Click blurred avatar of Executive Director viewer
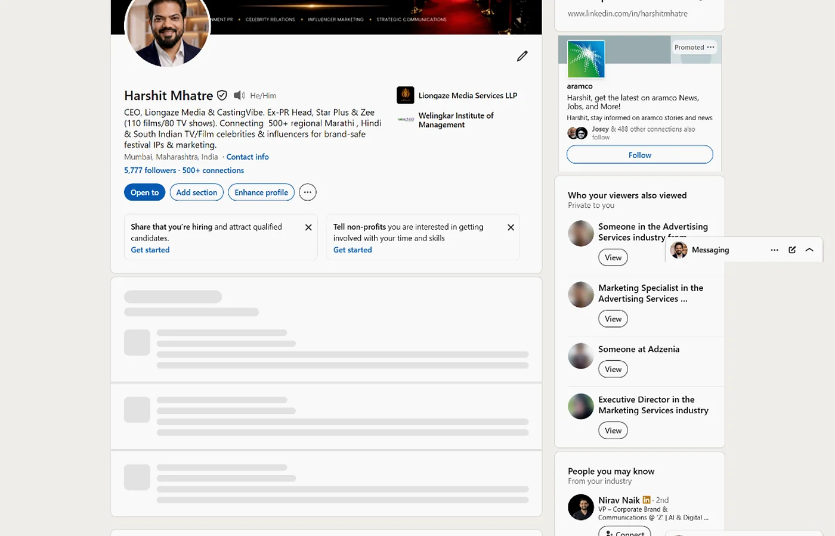835x536 pixels. pyautogui.click(x=581, y=406)
